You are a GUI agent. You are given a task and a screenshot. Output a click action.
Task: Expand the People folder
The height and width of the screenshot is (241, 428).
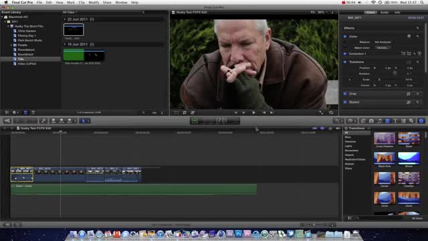pos(11,45)
